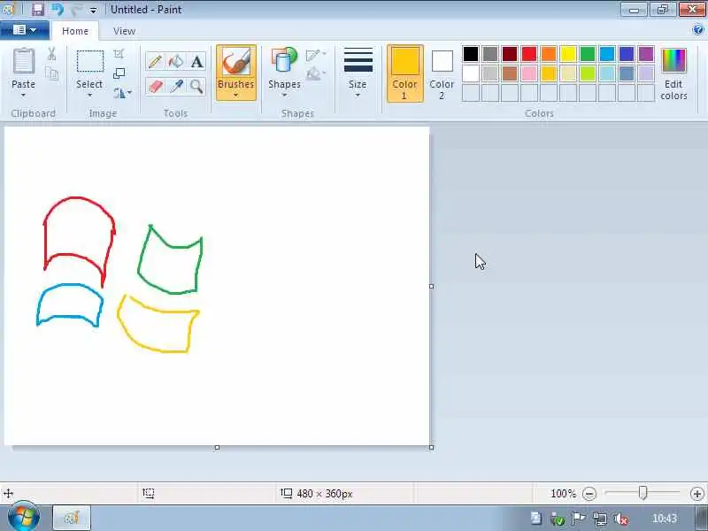Click the Redo arrow in title bar

(x=77, y=9)
